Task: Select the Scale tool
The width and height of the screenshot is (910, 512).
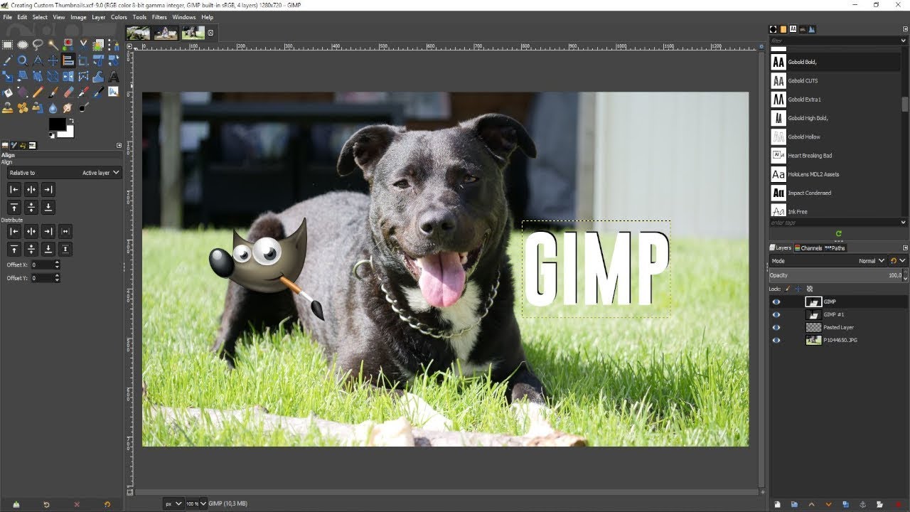Action: click(x=7, y=76)
